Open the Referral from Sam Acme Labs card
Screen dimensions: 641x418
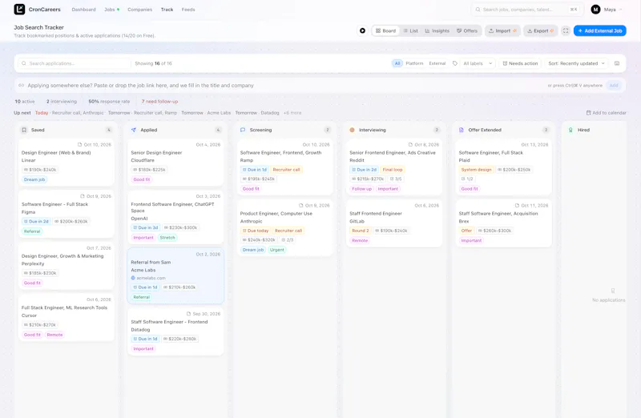point(175,275)
